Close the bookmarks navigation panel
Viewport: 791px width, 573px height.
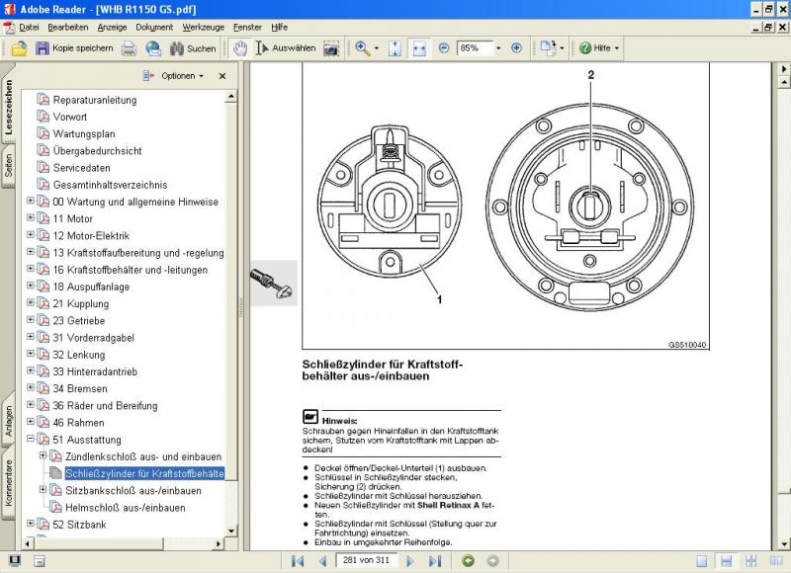(x=222, y=75)
